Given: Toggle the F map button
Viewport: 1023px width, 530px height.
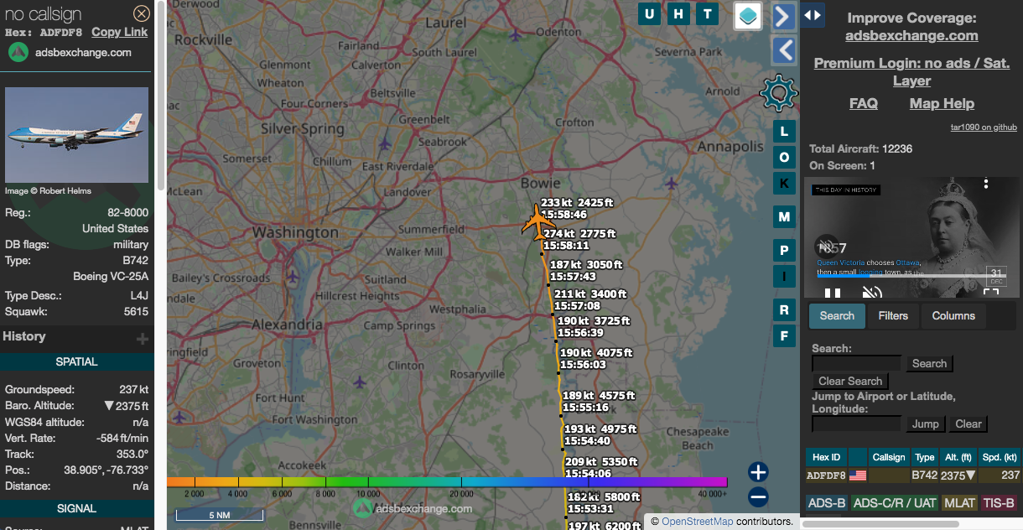Looking at the screenshot, I should 784,336.
